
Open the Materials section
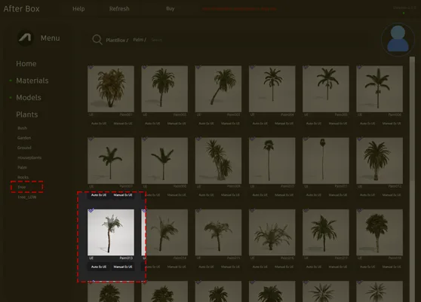[x=32, y=81]
